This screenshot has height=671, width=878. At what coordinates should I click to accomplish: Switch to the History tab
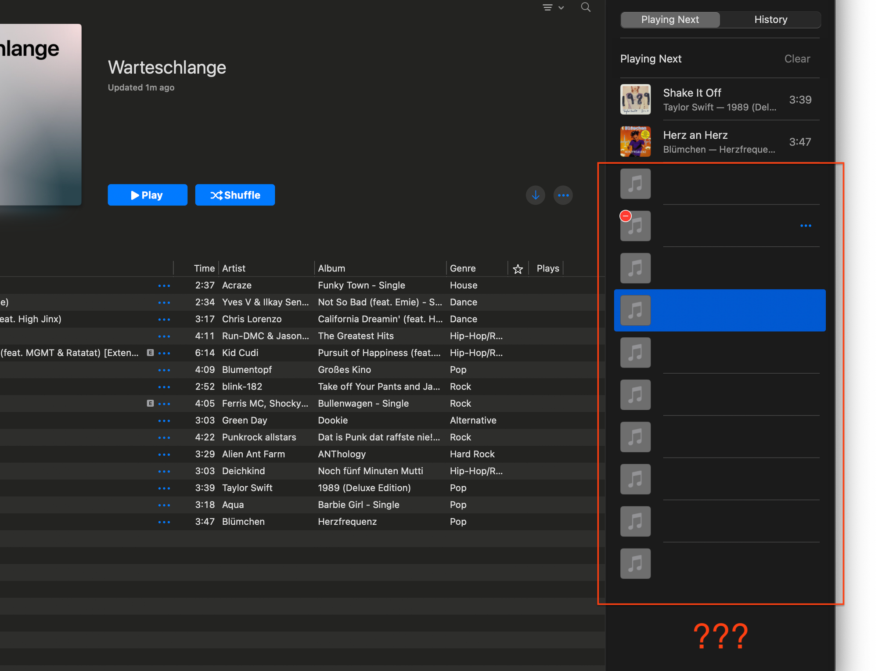(770, 18)
